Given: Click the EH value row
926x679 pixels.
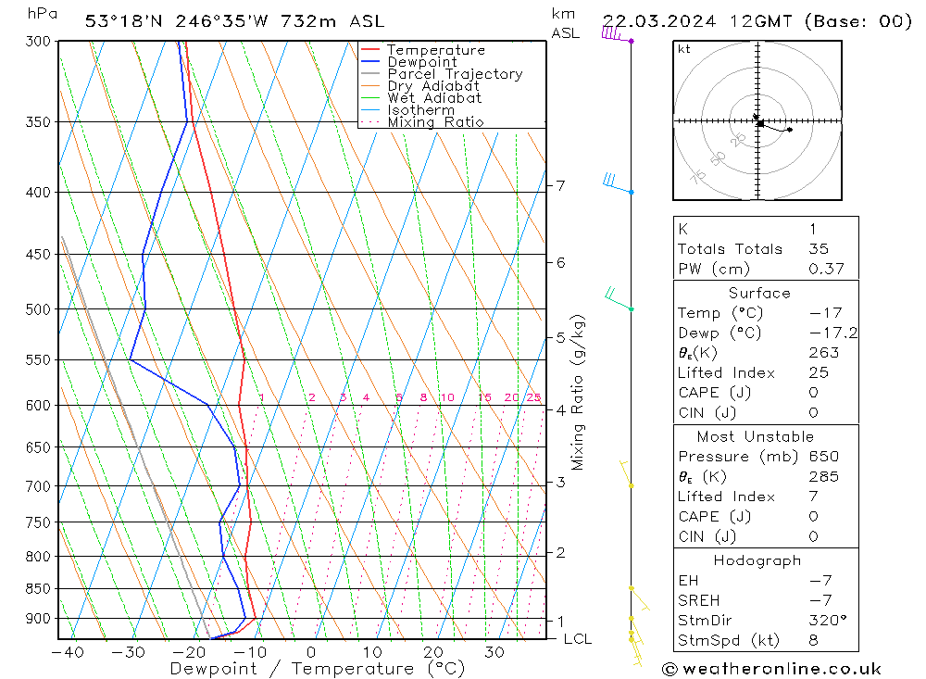Looking at the screenshot, I should [766, 580].
